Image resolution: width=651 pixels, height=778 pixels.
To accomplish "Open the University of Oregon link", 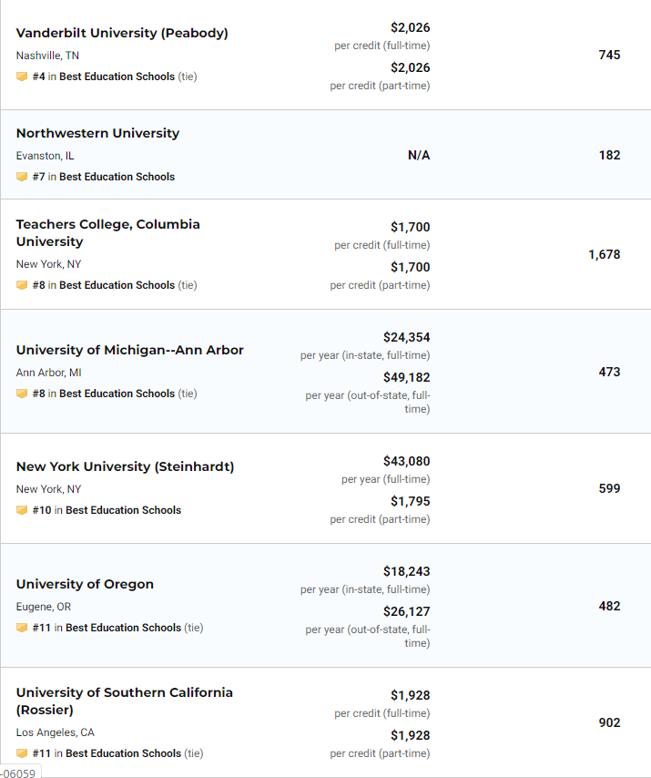I will (x=85, y=584).
